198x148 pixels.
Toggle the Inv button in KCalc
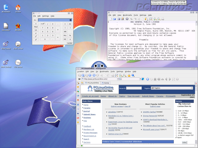click(x=35, y=20)
